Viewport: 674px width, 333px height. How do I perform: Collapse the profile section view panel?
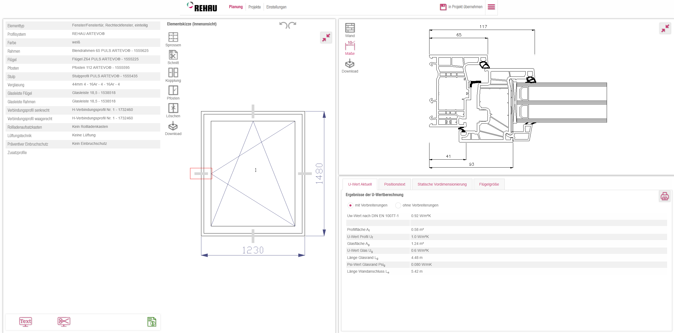pos(665,28)
